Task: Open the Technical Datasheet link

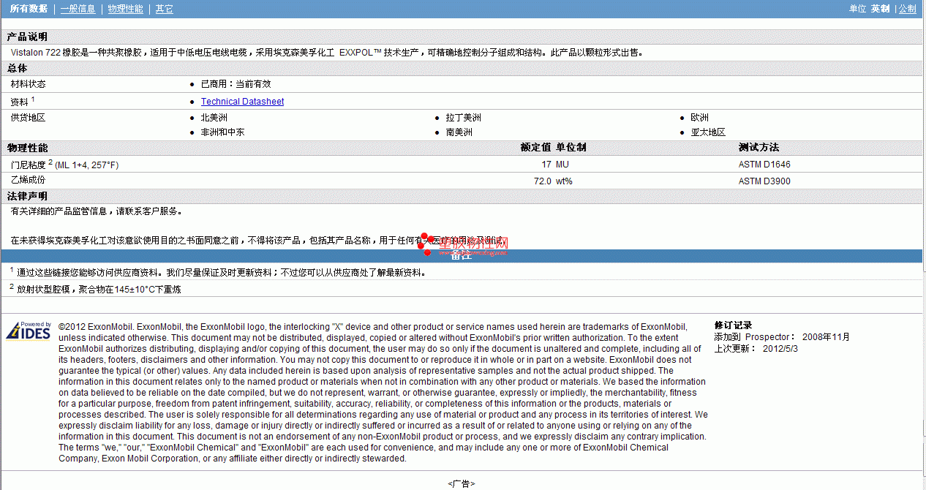Action: [x=242, y=102]
